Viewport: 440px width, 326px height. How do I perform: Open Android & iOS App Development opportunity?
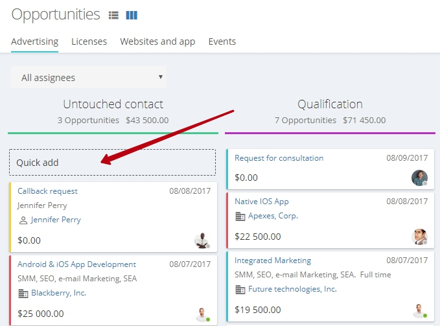(76, 264)
